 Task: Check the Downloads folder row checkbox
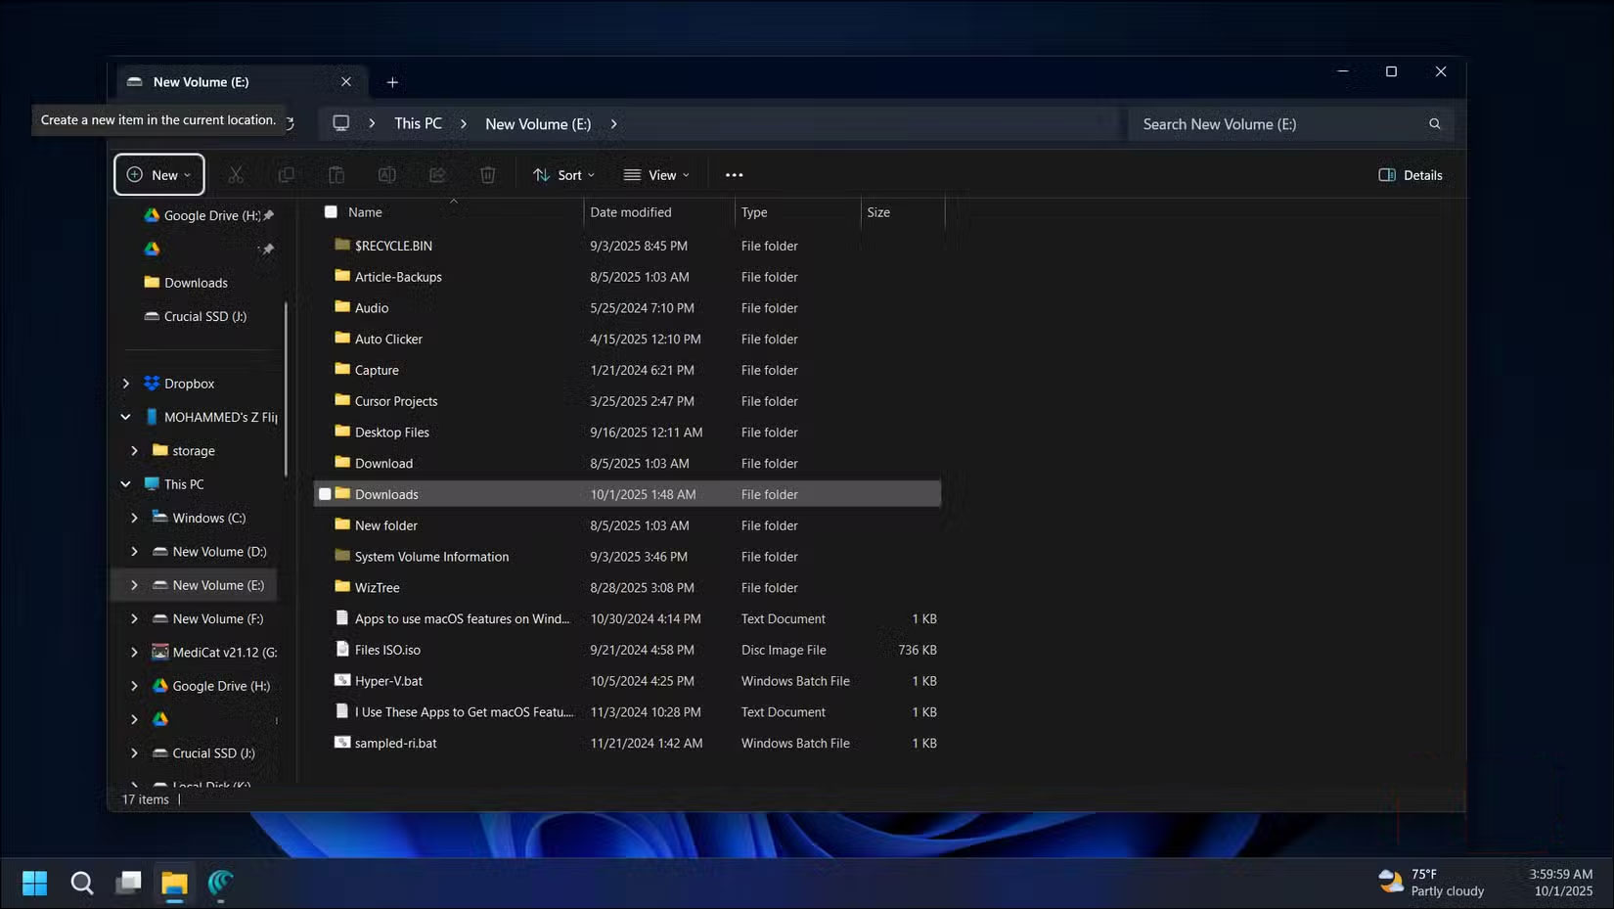(325, 494)
